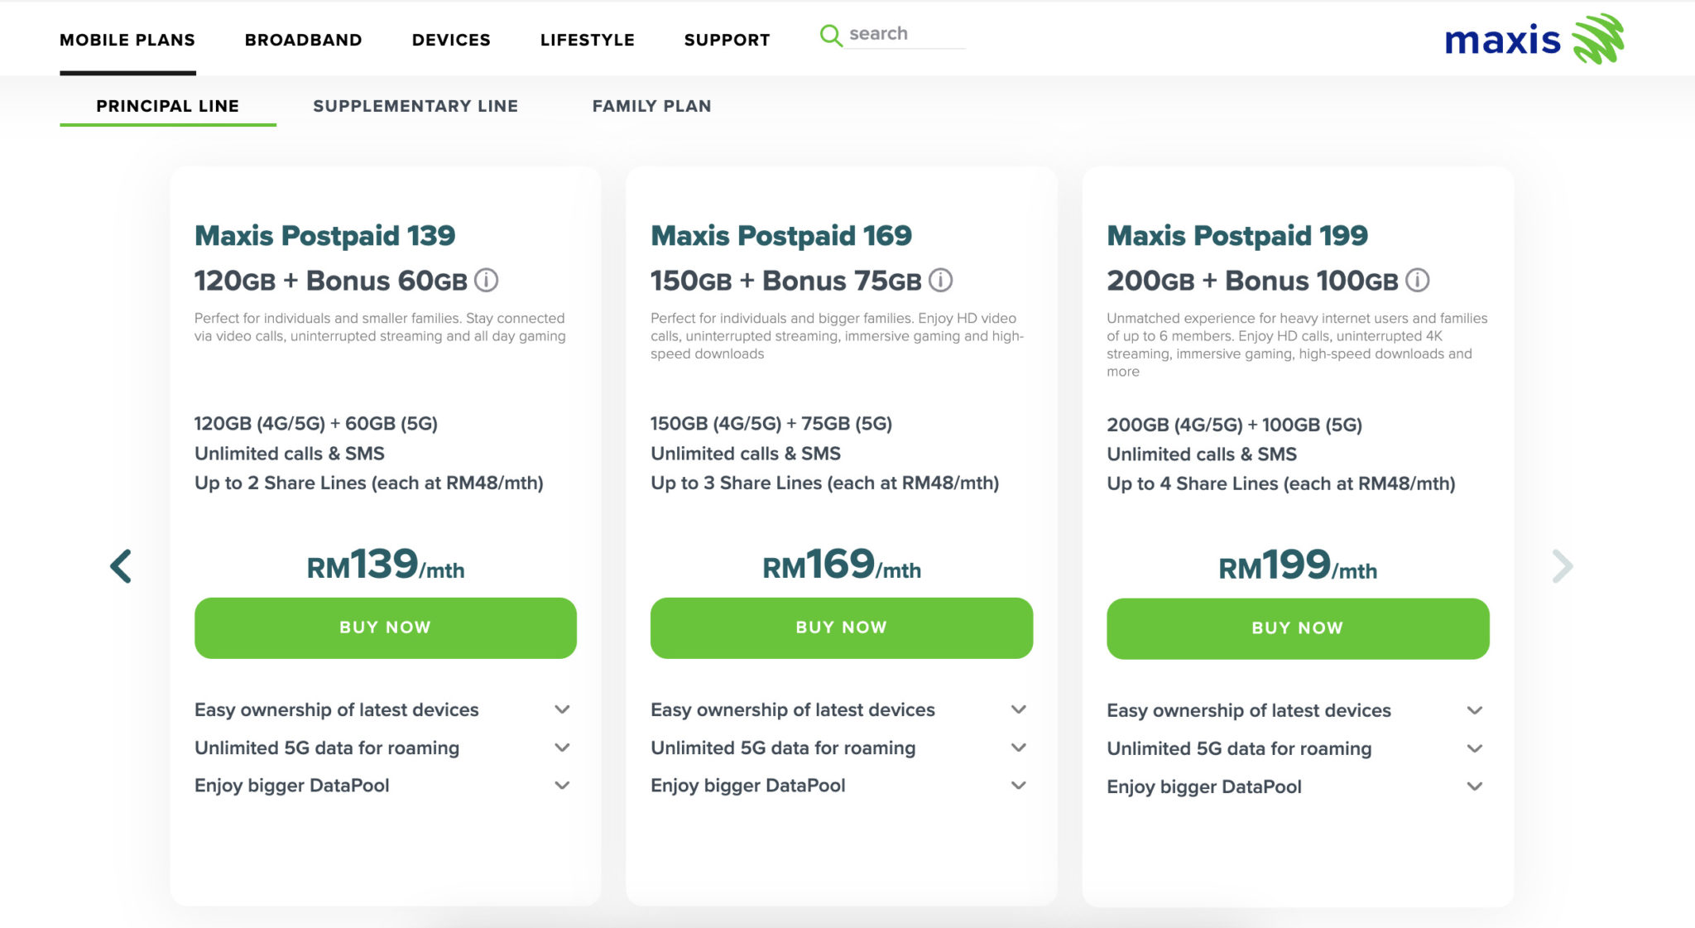Open the Maxis Postpaid 169 title link

click(780, 236)
